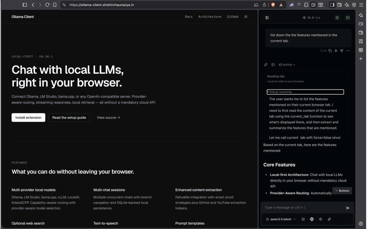This screenshot has width=367, height=229.
Task: Open bookmarks icon in side strip
Action: click(361, 41)
